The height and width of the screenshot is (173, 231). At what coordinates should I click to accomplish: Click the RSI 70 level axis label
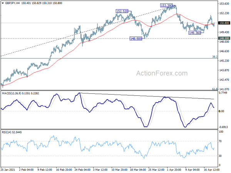(220, 141)
